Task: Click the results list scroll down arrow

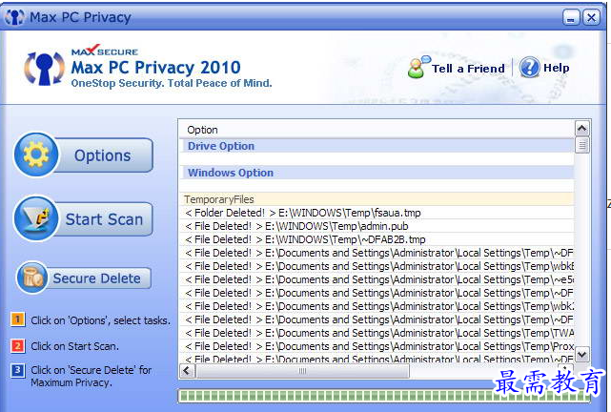Action: (x=581, y=355)
